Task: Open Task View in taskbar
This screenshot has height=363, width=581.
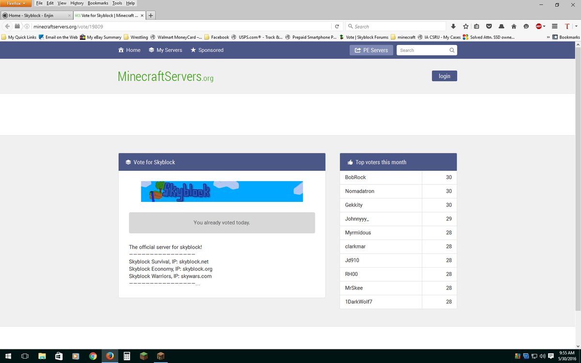Action: (x=25, y=356)
